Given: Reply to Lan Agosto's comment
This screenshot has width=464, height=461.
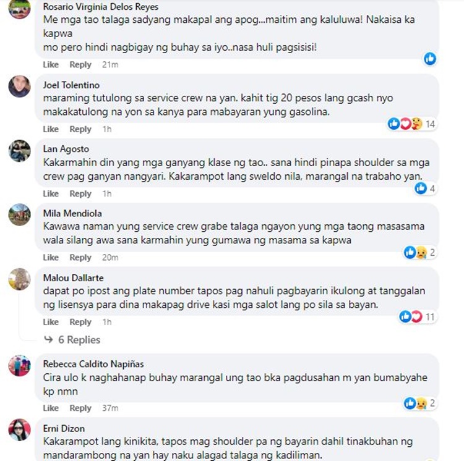Looking at the screenshot, I should coord(80,193).
